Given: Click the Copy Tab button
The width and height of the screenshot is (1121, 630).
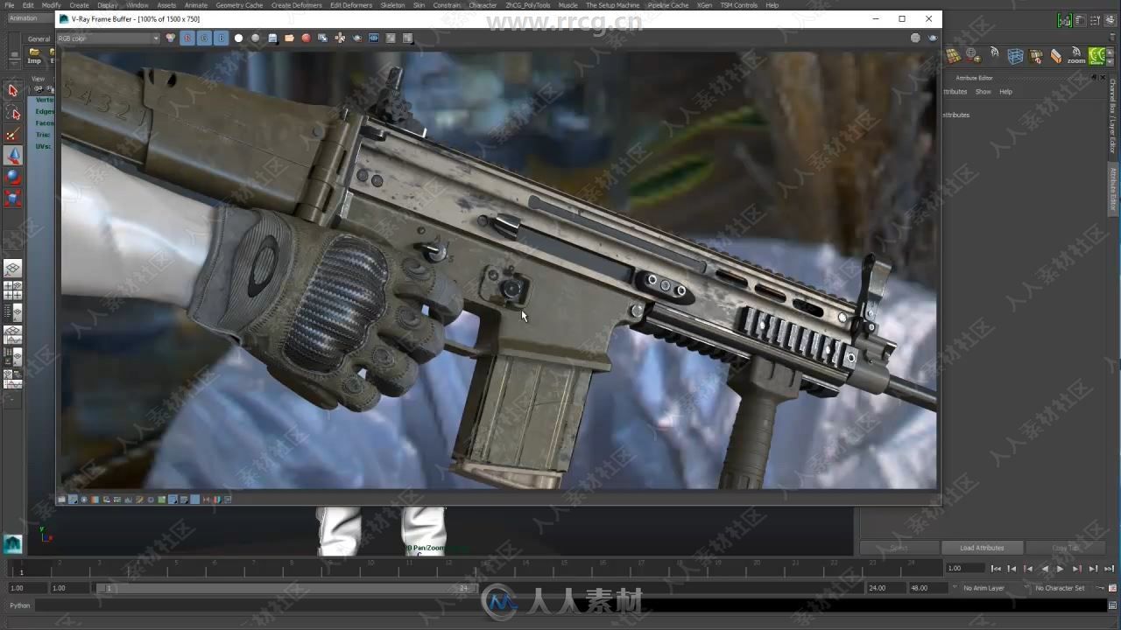Looking at the screenshot, I should 1066,548.
